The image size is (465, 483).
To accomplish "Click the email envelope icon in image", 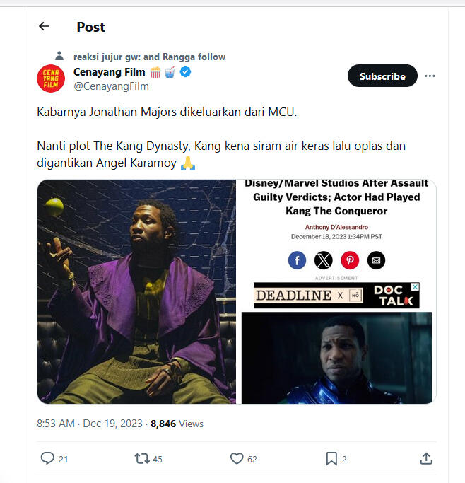I will point(376,260).
